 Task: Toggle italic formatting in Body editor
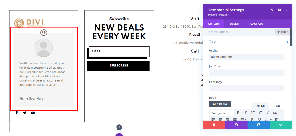(246, 113)
